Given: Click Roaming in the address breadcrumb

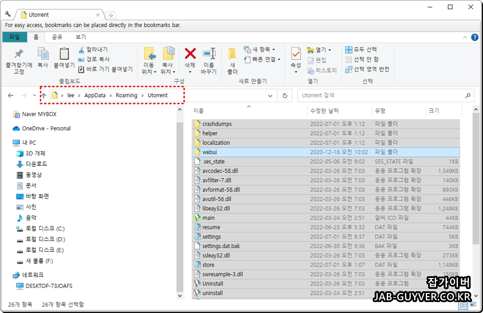Looking at the screenshot, I should click(126, 96).
